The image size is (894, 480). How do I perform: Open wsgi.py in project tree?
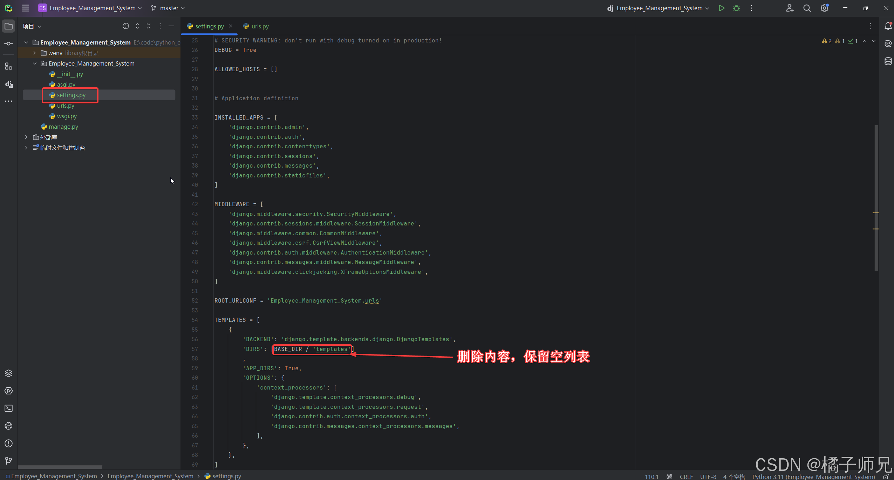63,116
